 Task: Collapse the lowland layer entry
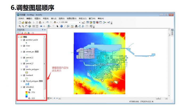point(22,75)
